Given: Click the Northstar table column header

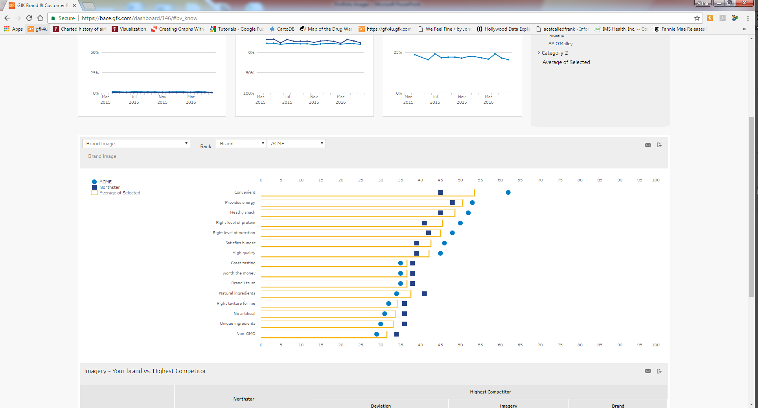Looking at the screenshot, I should 244,399.
